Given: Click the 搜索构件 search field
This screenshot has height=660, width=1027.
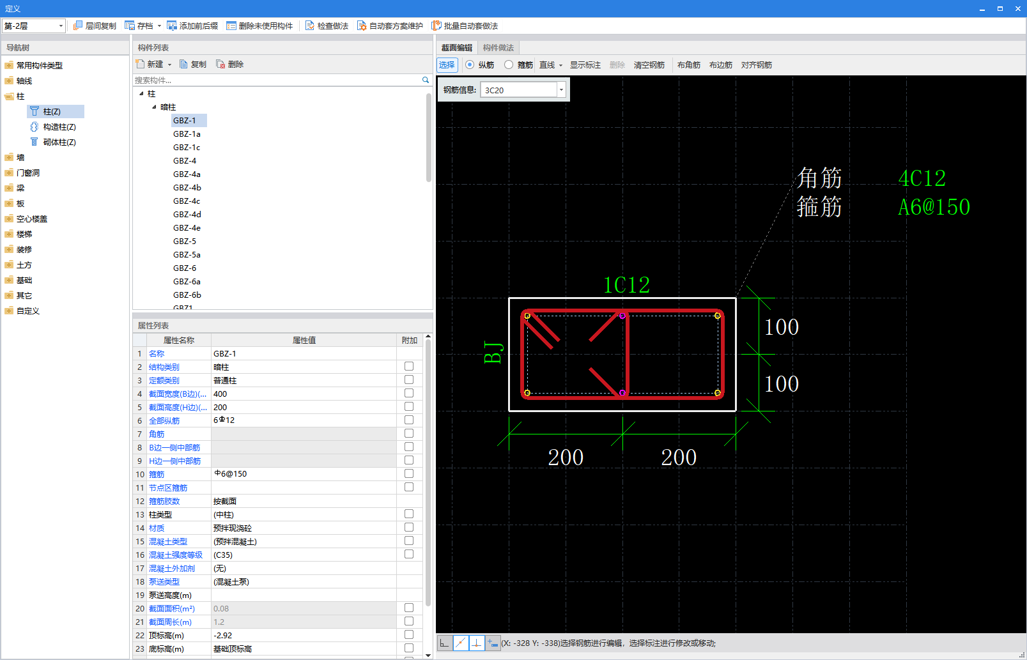Looking at the screenshot, I should [x=277, y=80].
